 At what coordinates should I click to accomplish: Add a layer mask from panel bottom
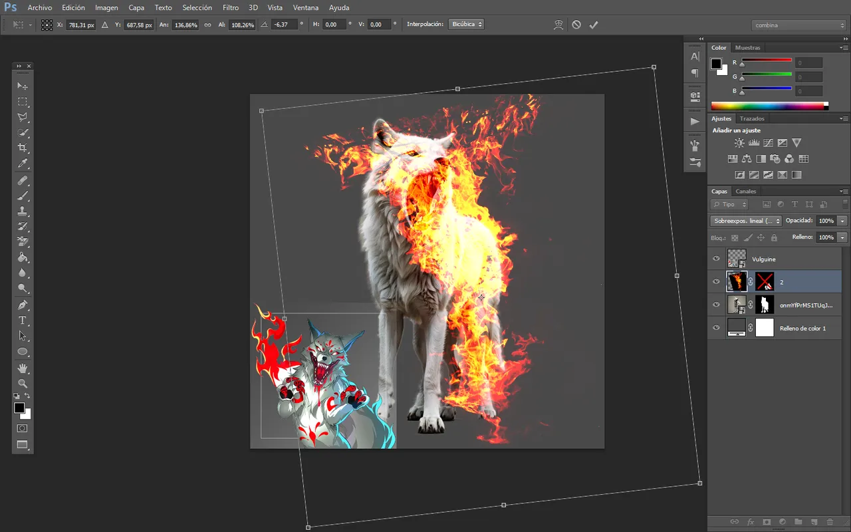coord(767,522)
